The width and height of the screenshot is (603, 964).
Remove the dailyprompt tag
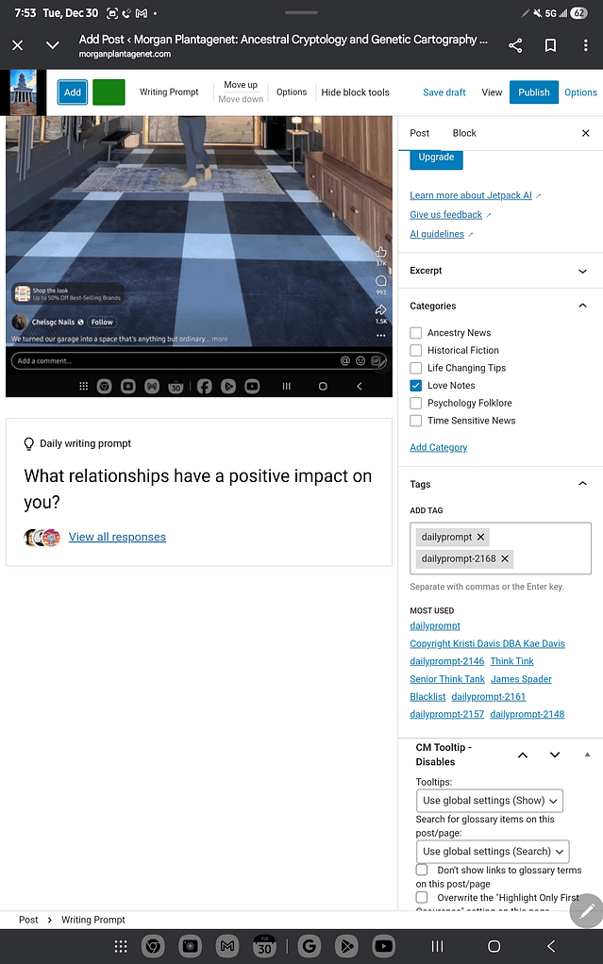click(x=481, y=537)
